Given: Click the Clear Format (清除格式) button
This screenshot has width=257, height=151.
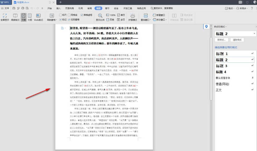Looking at the screenshot, I should coord(237,40).
